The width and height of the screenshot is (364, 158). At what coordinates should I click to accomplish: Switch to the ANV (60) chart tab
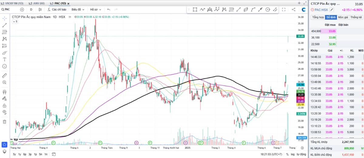coord(39,3)
